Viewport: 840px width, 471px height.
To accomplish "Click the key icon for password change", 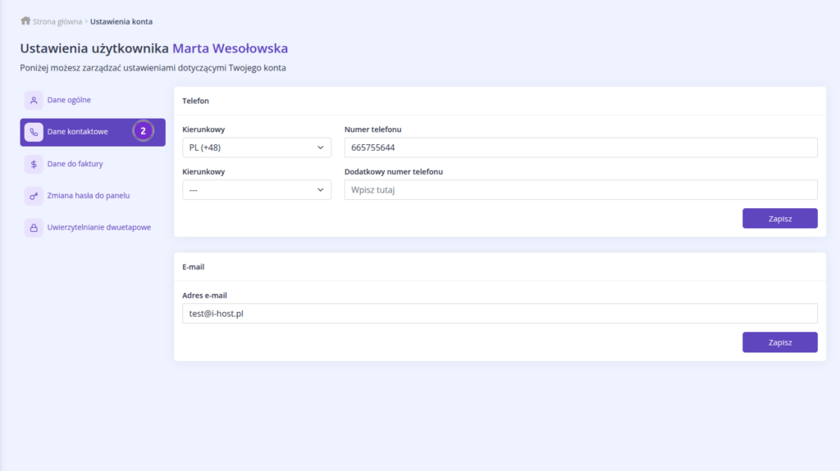I will click(x=34, y=196).
